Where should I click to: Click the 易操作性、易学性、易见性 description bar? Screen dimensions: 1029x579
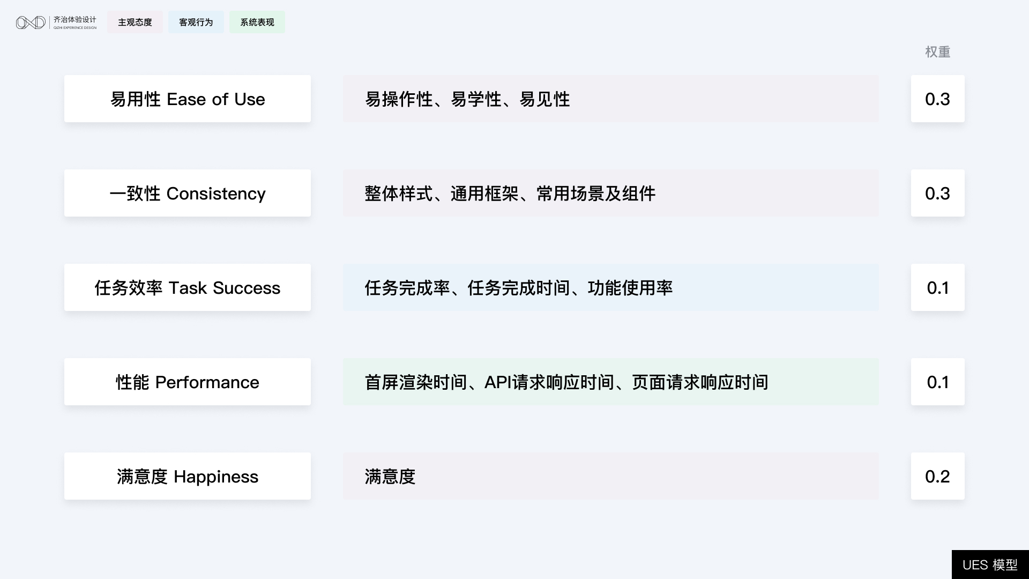(x=611, y=99)
